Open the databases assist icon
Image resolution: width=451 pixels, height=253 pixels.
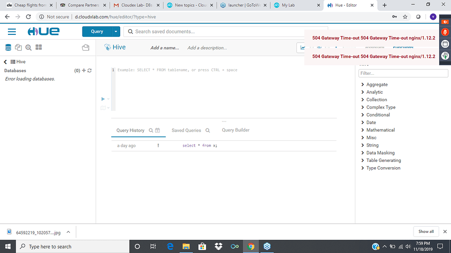pos(8,48)
